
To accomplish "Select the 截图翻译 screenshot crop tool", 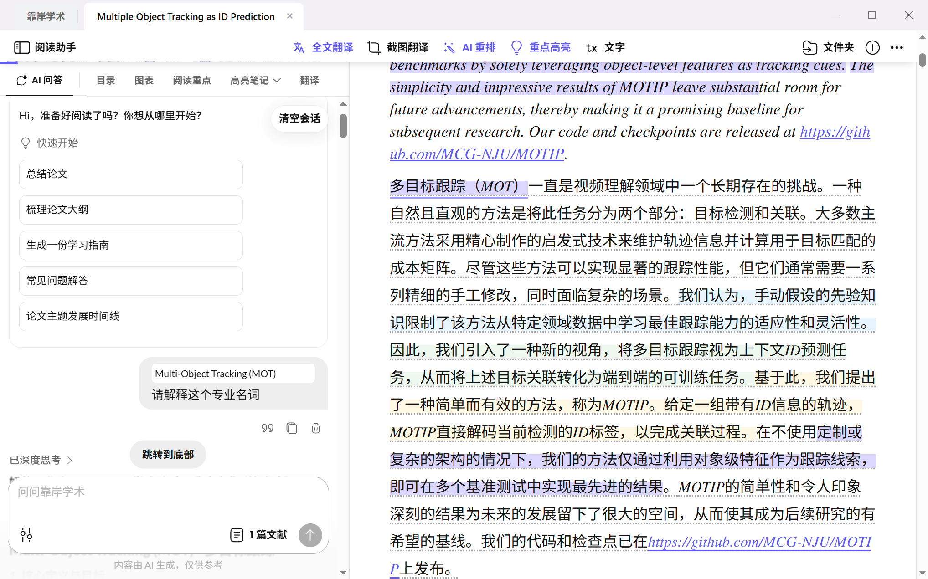I will [x=374, y=47].
